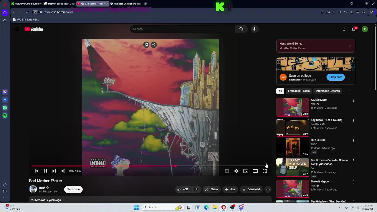Viewport: 377px width, 212px height.
Task: Switch to internet speed test tab
Action: (x=59, y=4)
